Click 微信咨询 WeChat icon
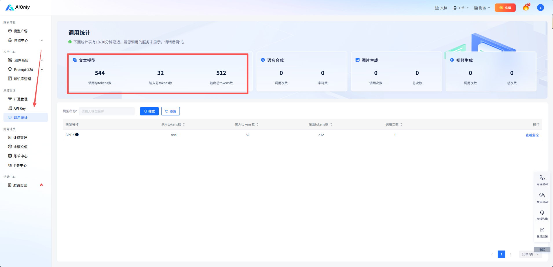The height and width of the screenshot is (267, 553). [542, 195]
